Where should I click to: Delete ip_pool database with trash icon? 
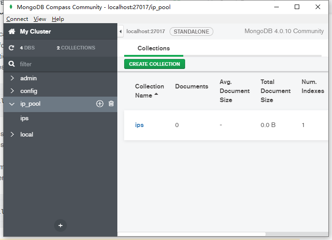111,103
